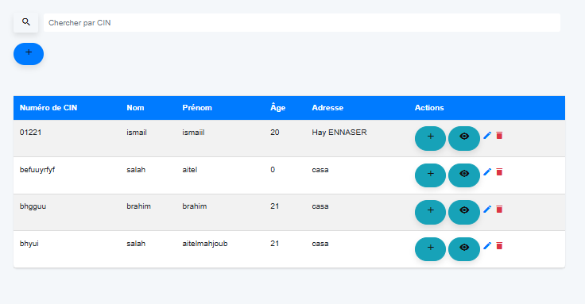Viewport: 585px width, 304px height.
Task: Click the Nom column header
Action: pos(135,108)
